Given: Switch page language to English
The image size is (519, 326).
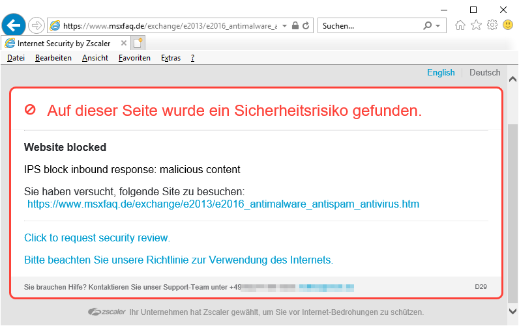Looking at the screenshot, I should 441,73.
